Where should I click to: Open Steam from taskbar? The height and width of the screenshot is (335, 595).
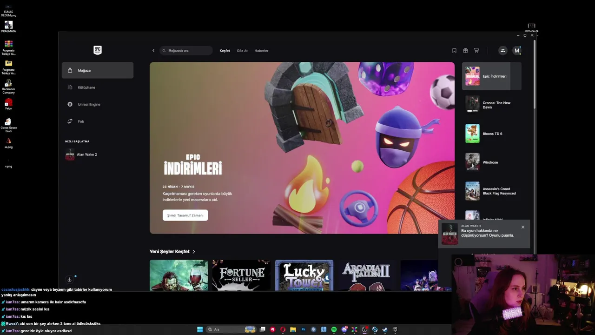point(385,329)
